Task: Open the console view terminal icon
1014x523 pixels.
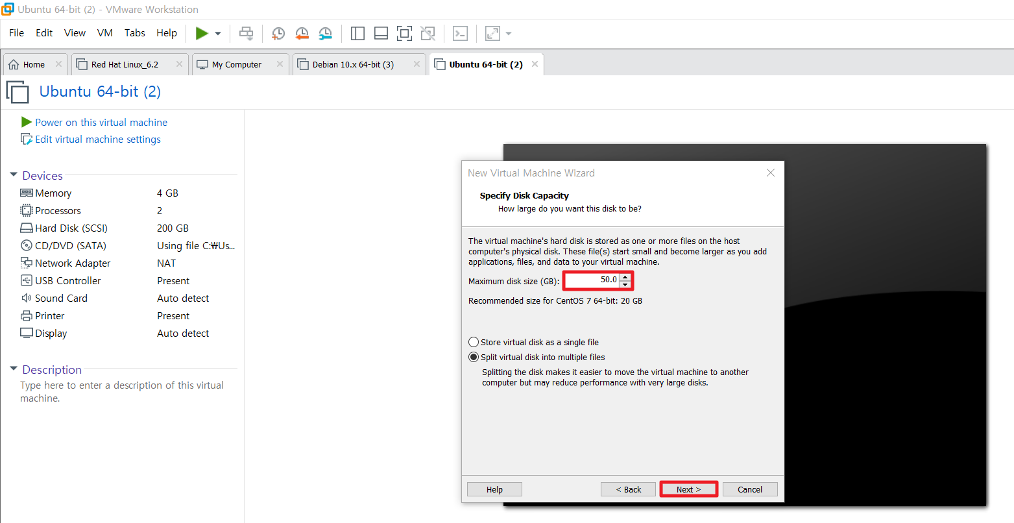Action: pos(460,33)
